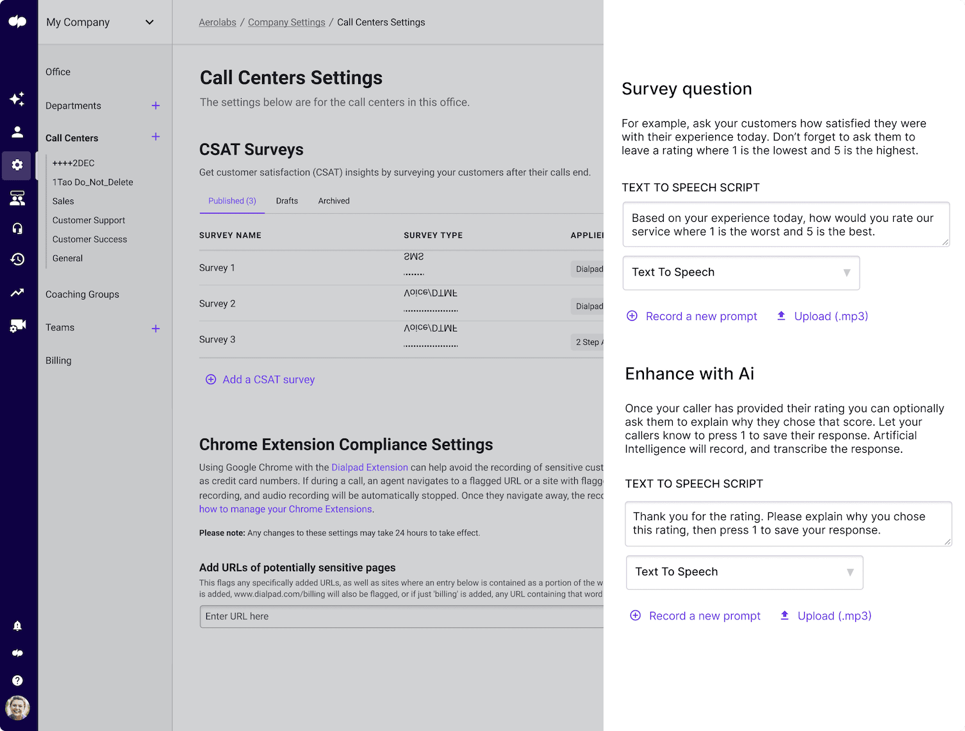Select the Customer Success call center
Image resolution: width=965 pixels, height=731 pixels.
90,239
